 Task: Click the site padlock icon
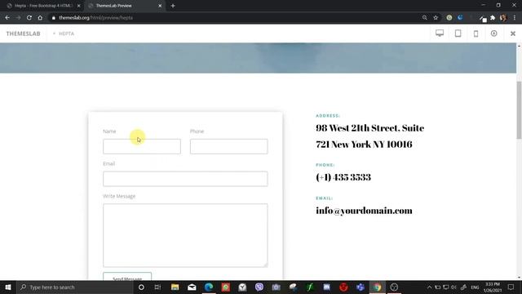click(x=53, y=18)
